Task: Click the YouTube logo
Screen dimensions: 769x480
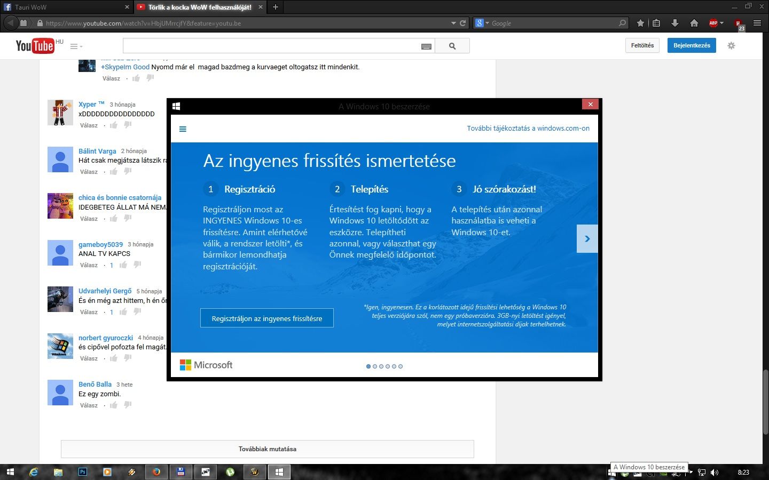Action: 35,45
